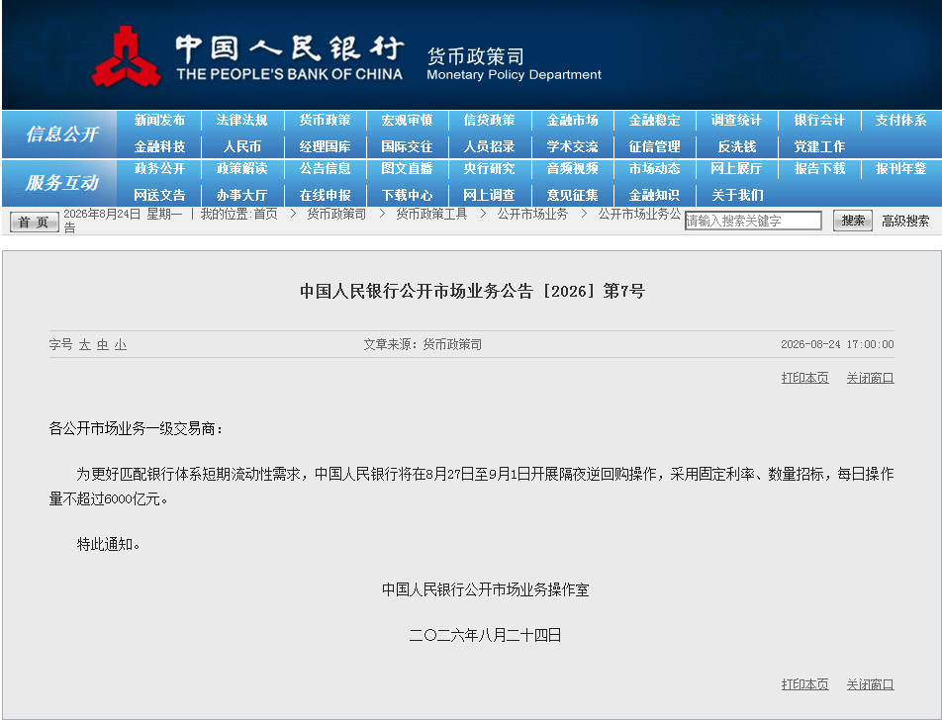Visit 金融知识 page
The height and width of the screenshot is (720, 942).
[x=654, y=195]
